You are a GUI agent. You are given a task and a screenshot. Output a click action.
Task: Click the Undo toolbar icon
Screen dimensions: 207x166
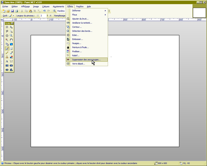44,11
